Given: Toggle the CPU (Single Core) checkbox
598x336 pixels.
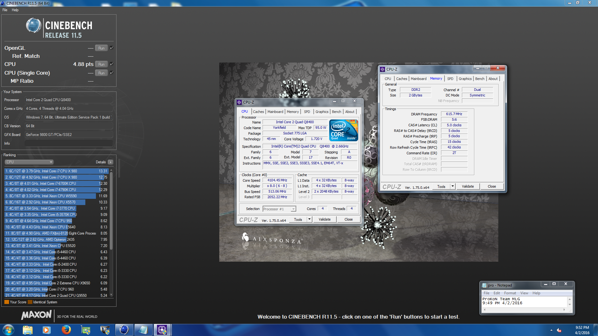Looking at the screenshot, I should (112, 73).
